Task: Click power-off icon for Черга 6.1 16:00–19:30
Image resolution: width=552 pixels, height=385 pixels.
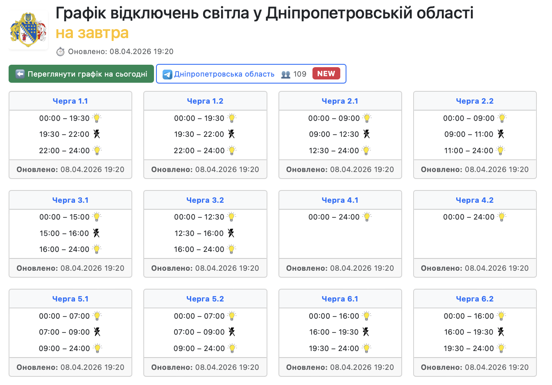Action: point(366,332)
